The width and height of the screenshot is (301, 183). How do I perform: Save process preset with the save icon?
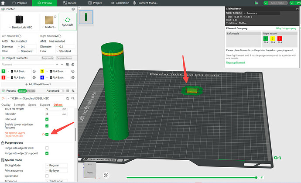pyautogui.click(x=68, y=98)
